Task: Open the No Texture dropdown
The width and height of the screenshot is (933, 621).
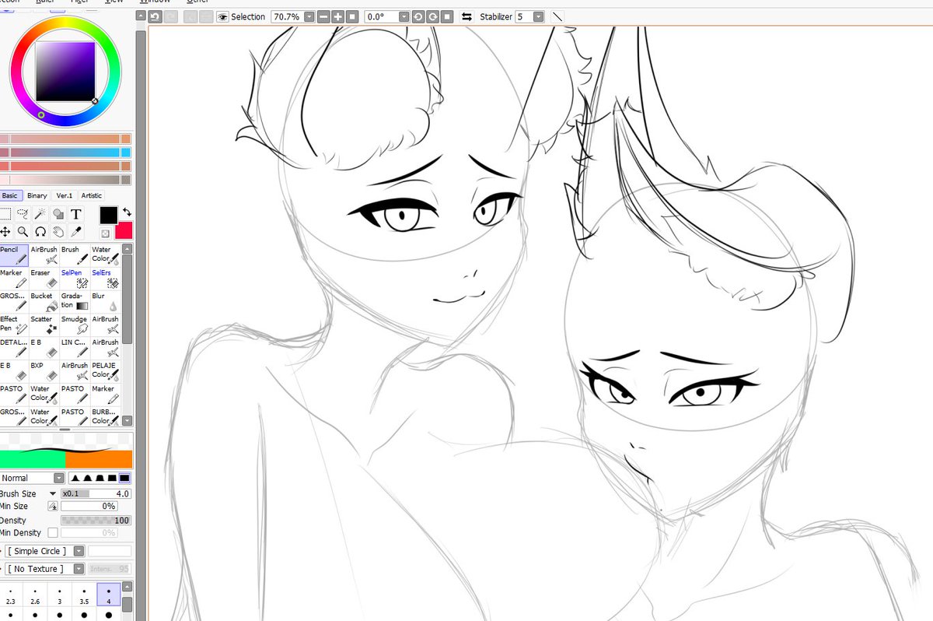Action: tap(80, 569)
